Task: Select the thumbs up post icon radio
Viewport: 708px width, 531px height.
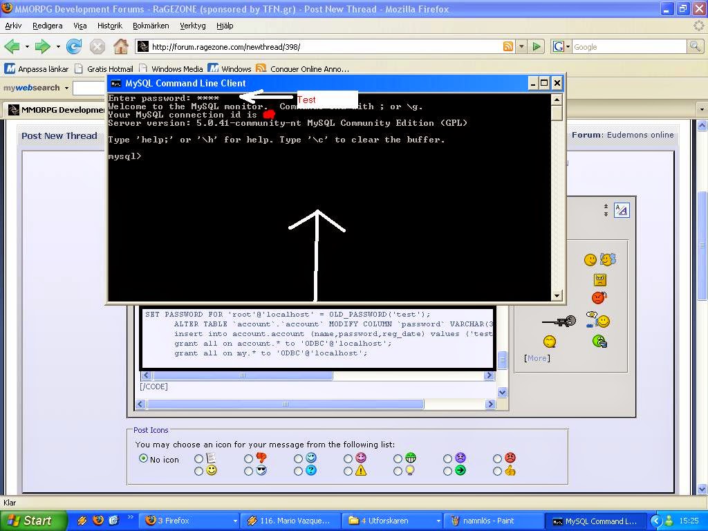Action: point(497,472)
